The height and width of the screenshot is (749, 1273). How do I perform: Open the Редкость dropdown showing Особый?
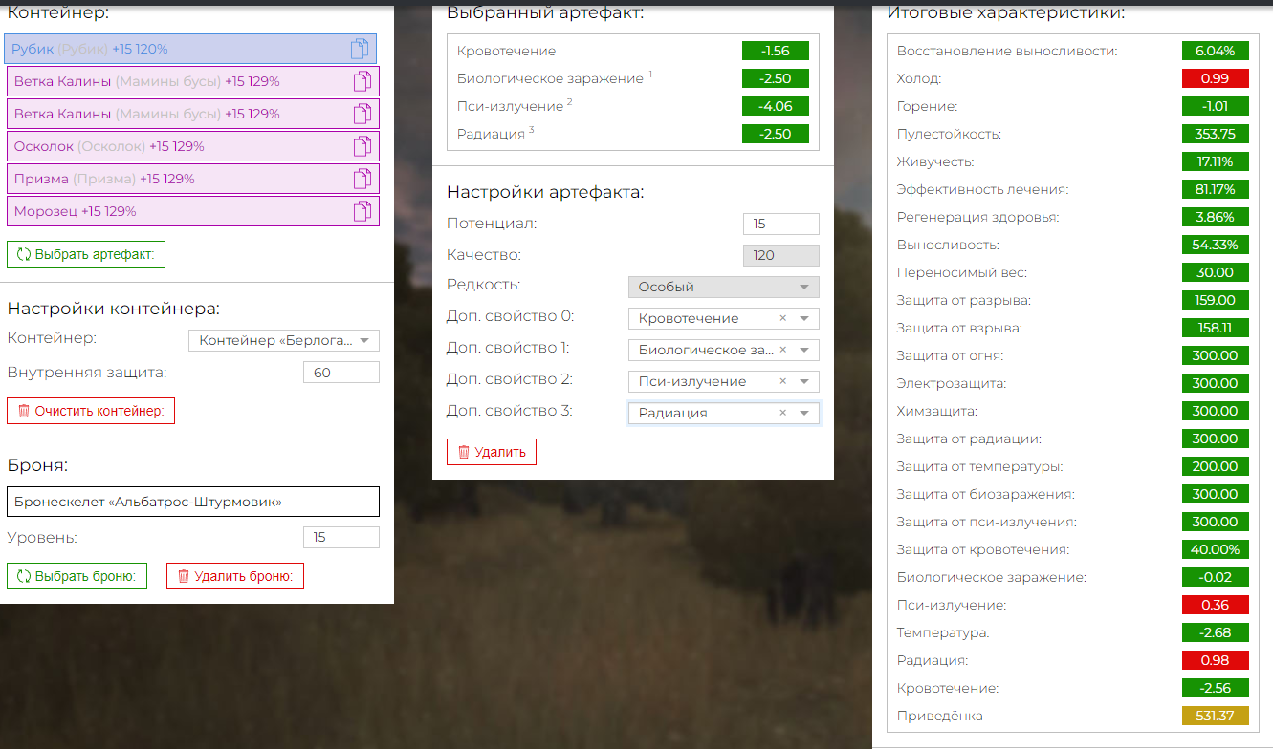(724, 287)
